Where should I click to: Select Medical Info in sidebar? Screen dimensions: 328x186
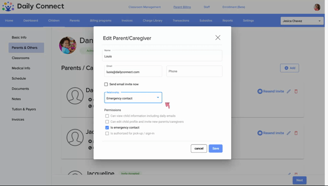(21, 68)
